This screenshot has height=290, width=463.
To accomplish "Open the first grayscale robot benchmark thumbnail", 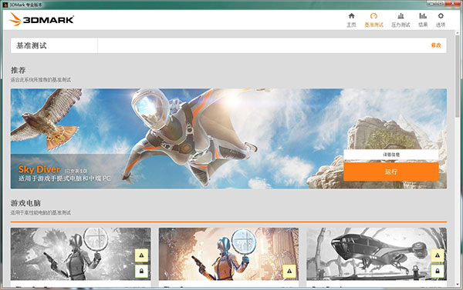I will (x=80, y=254).
